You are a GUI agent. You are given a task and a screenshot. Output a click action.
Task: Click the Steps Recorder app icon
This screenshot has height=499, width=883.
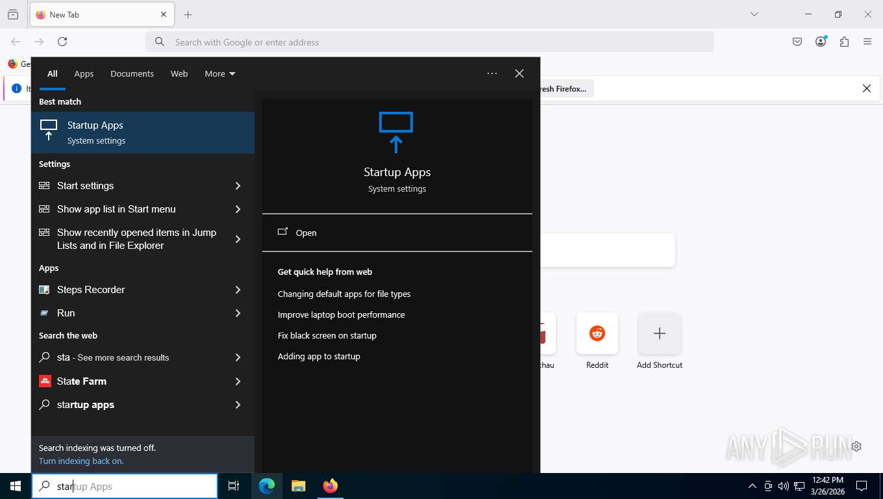[44, 290]
